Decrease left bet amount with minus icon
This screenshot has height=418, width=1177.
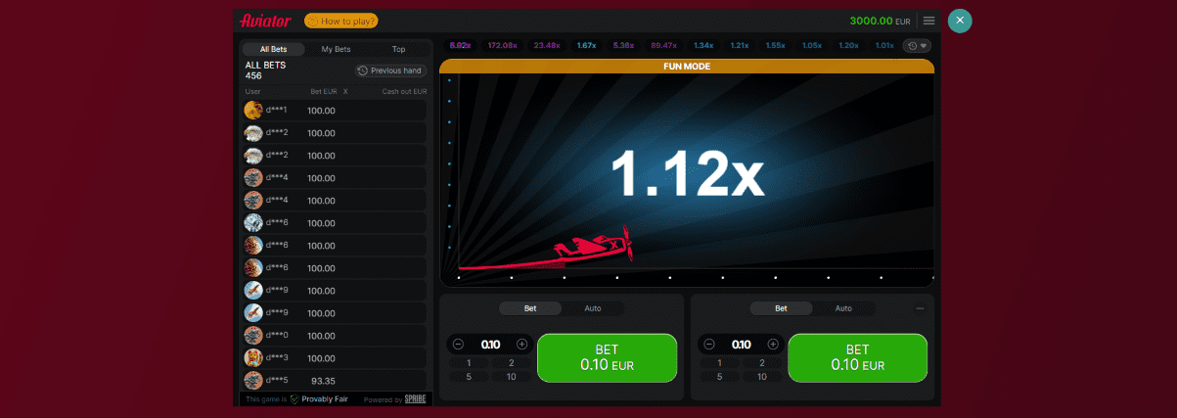(459, 344)
